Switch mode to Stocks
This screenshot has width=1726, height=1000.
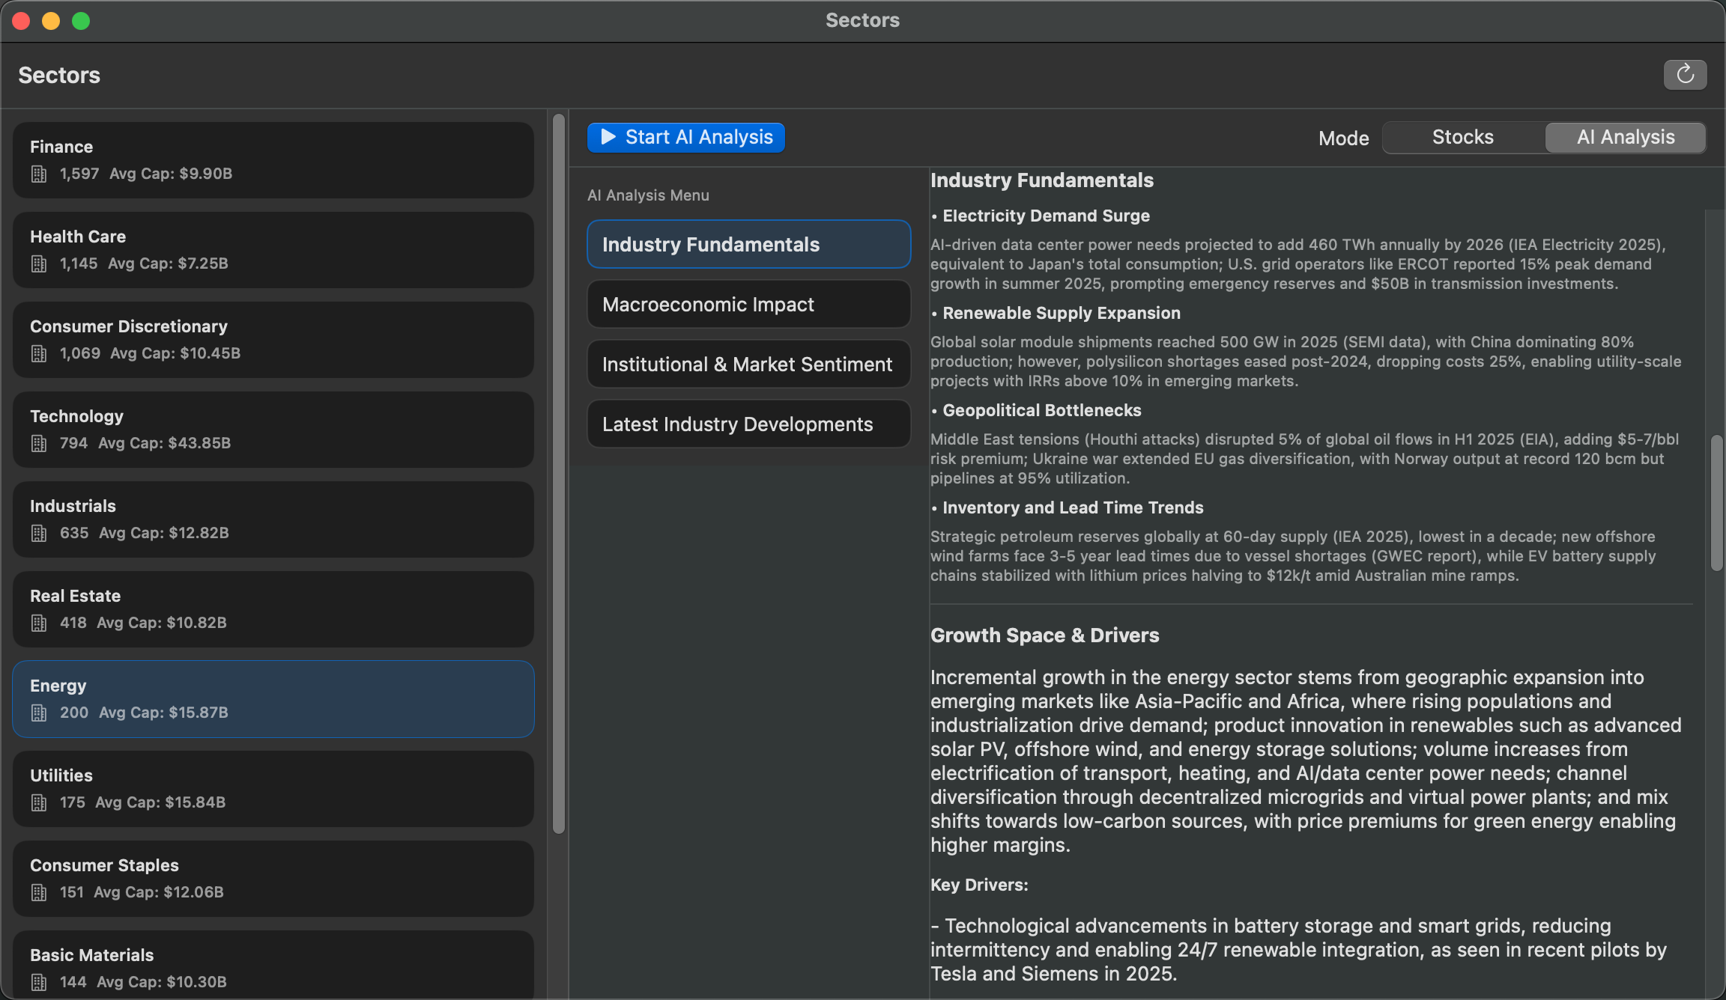coord(1462,138)
